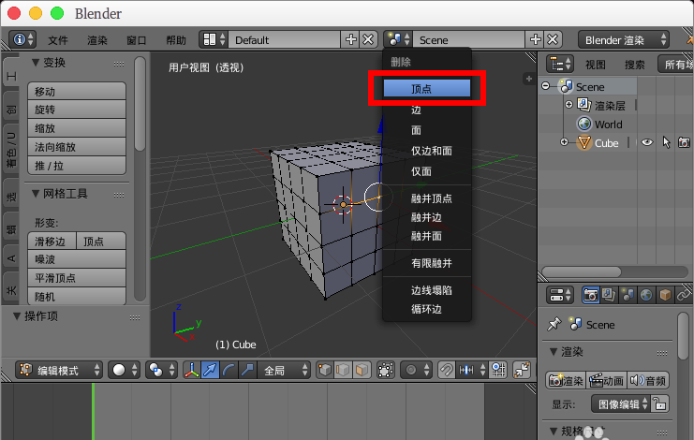
Task: Open the Blender 渲染 engine dropdown
Action: [x=624, y=40]
